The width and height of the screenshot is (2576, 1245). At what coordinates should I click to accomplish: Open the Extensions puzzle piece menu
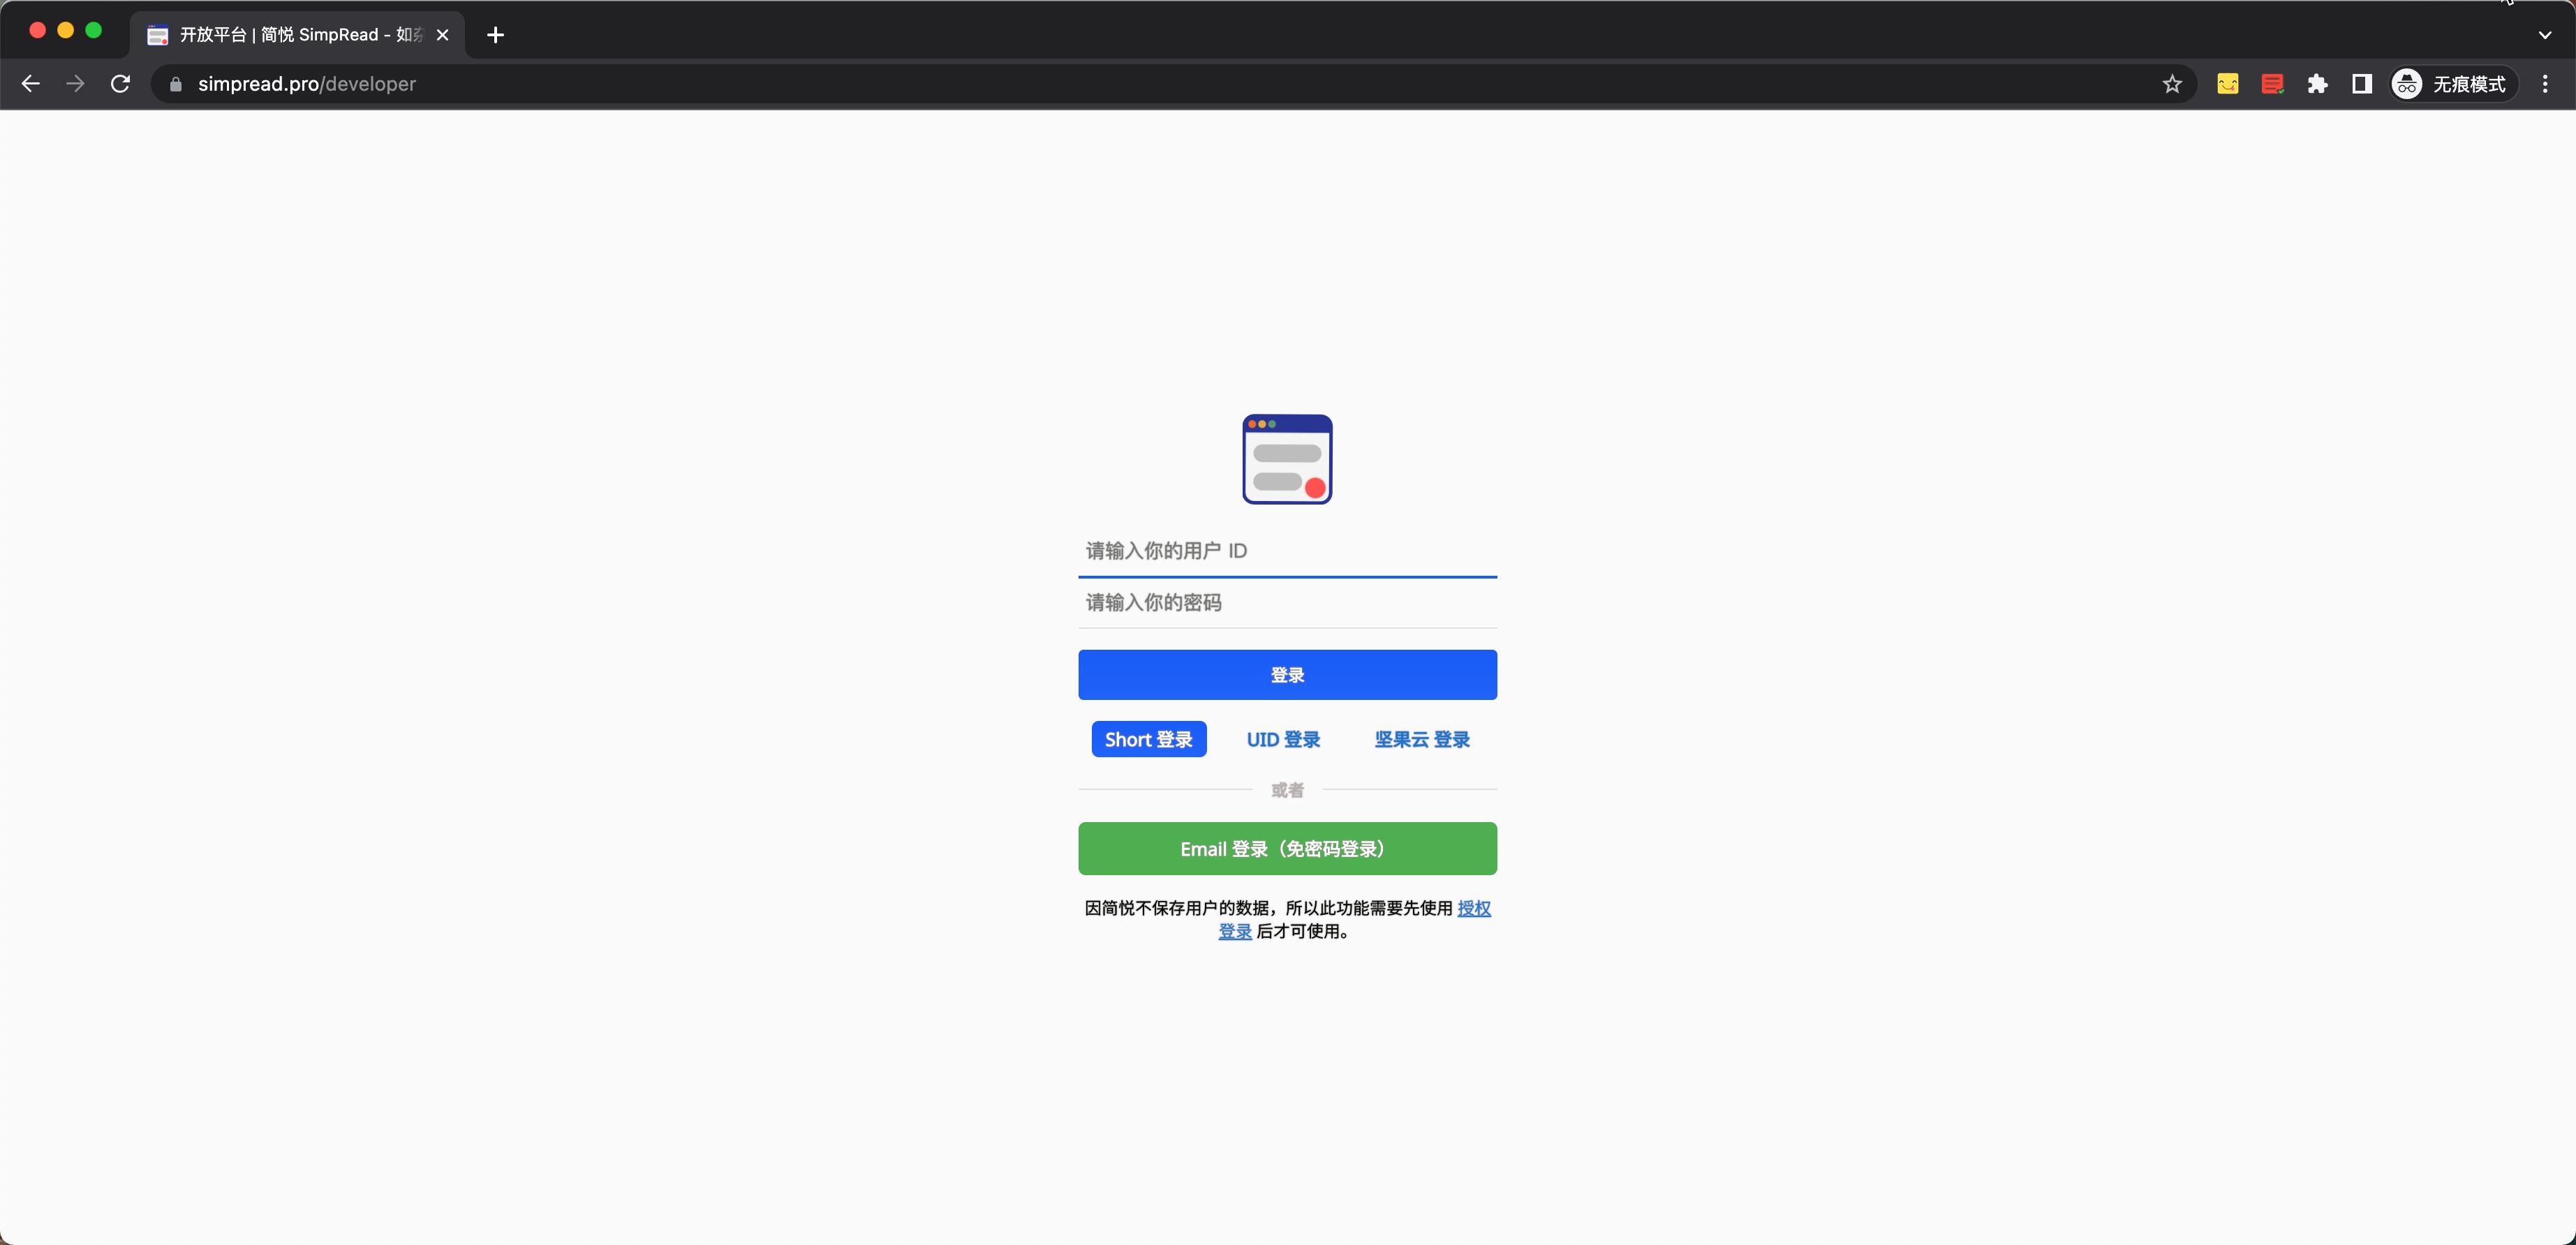[x=2317, y=84]
